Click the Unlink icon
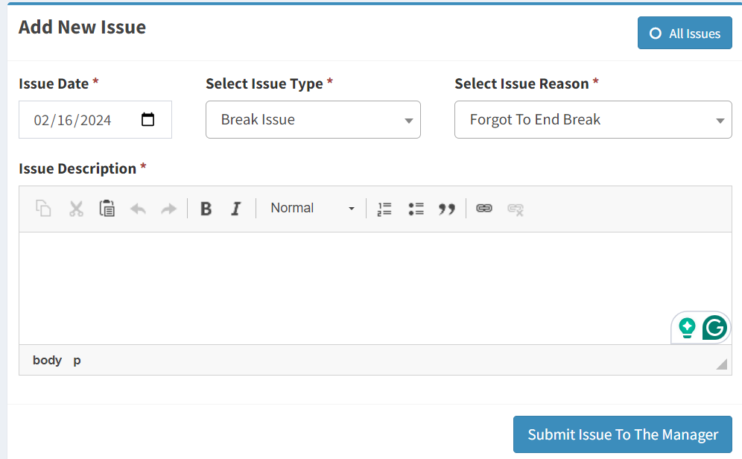Viewport: 742px width, 459px height. pos(516,209)
